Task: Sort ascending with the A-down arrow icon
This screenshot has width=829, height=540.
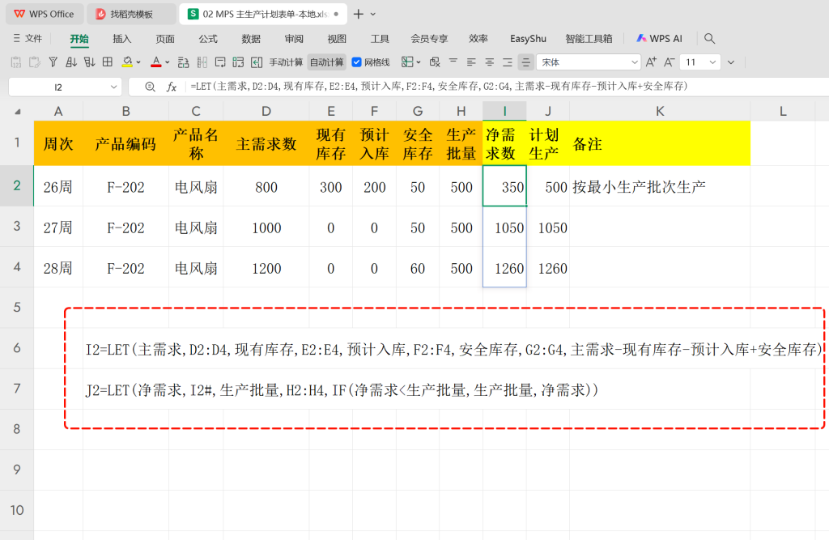Action: (x=71, y=62)
